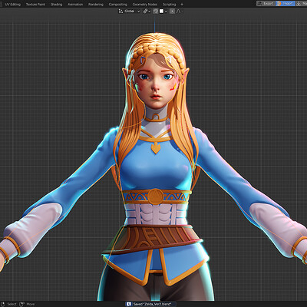Open the Animation workspace tab
307x307 pixels.
click(75, 5)
